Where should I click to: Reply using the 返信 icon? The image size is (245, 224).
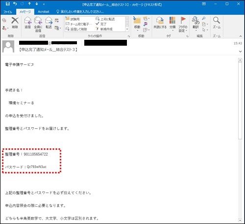(x=27, y=21)
